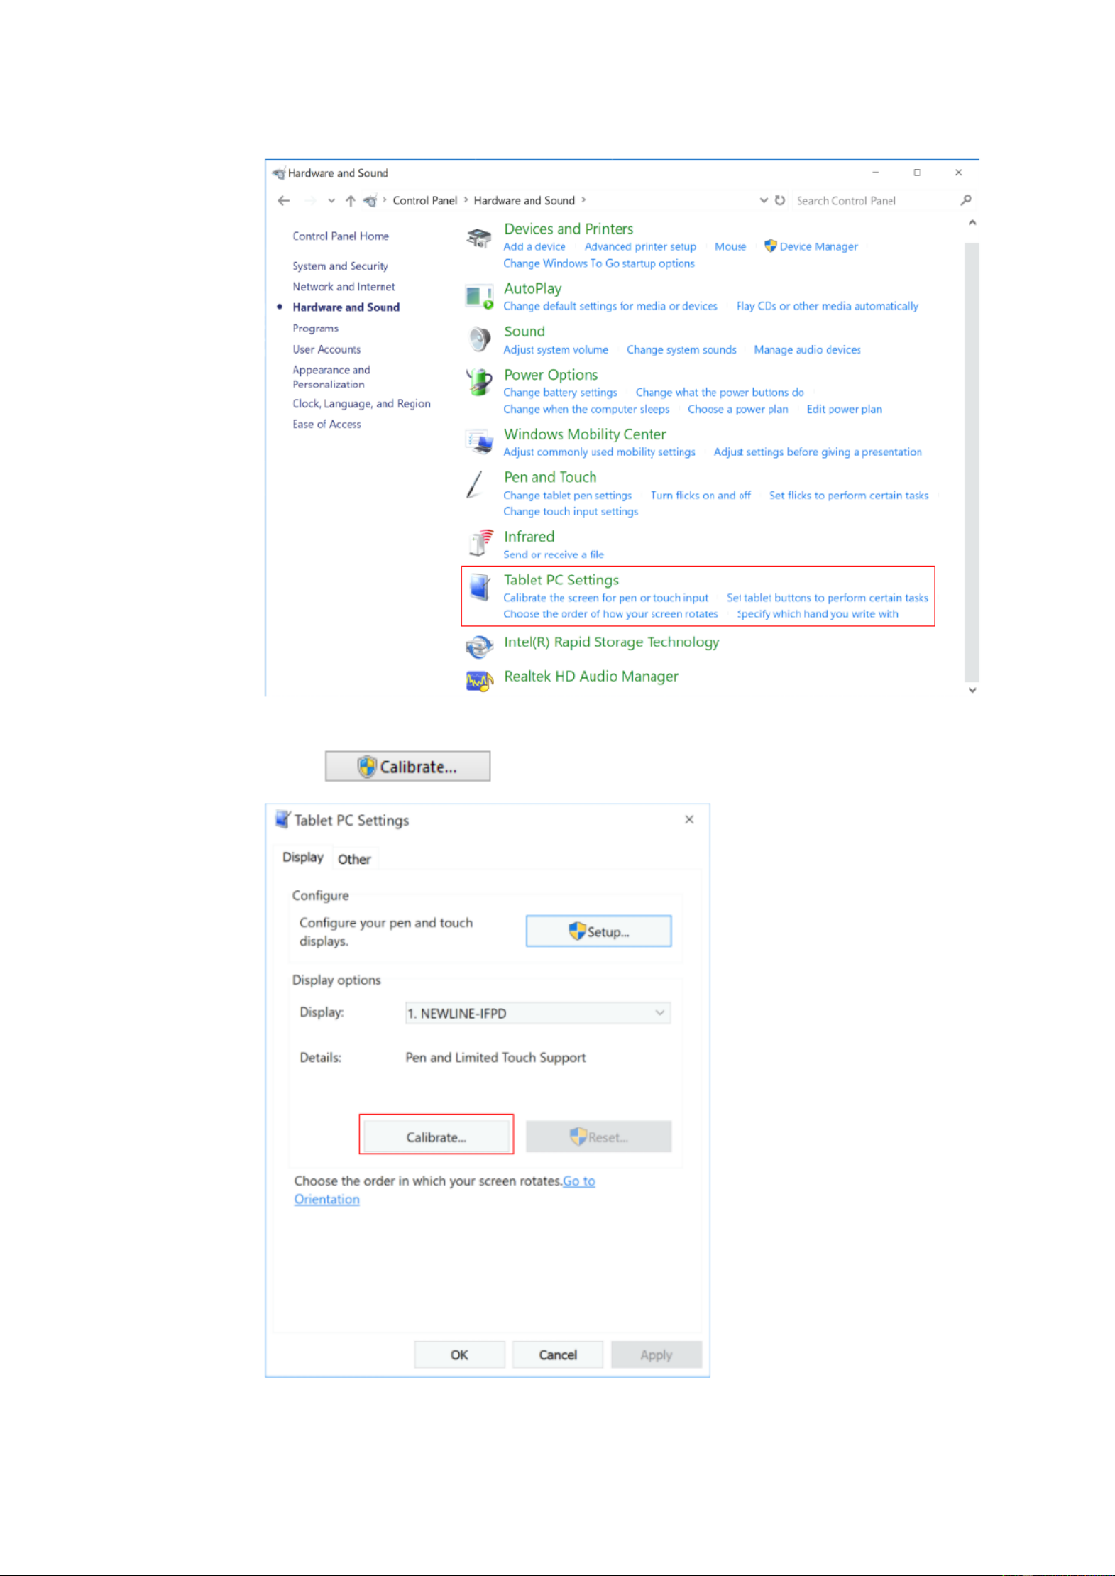Click the standalone Calibrate... shield button

pos(407,766)
